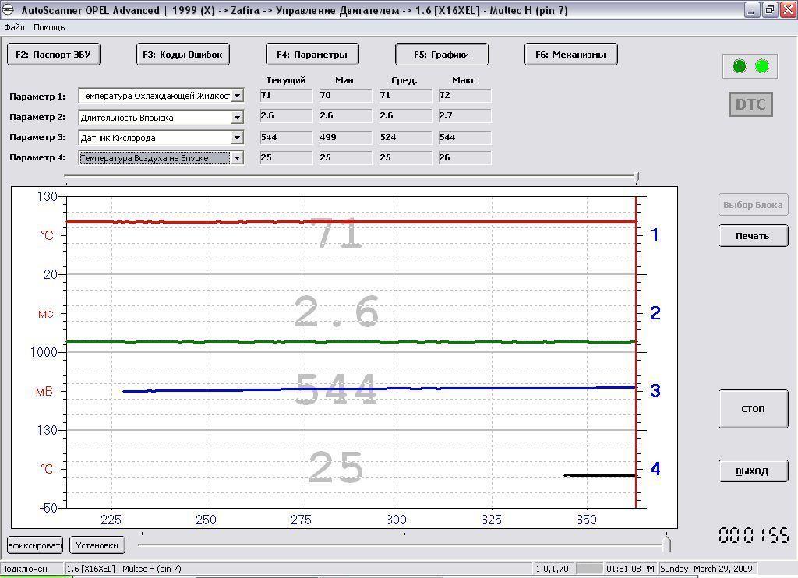Click the slider thumb below the graph
Image resolution: width=798 pixels, height=578 pixels.
[x=666, y=543]
